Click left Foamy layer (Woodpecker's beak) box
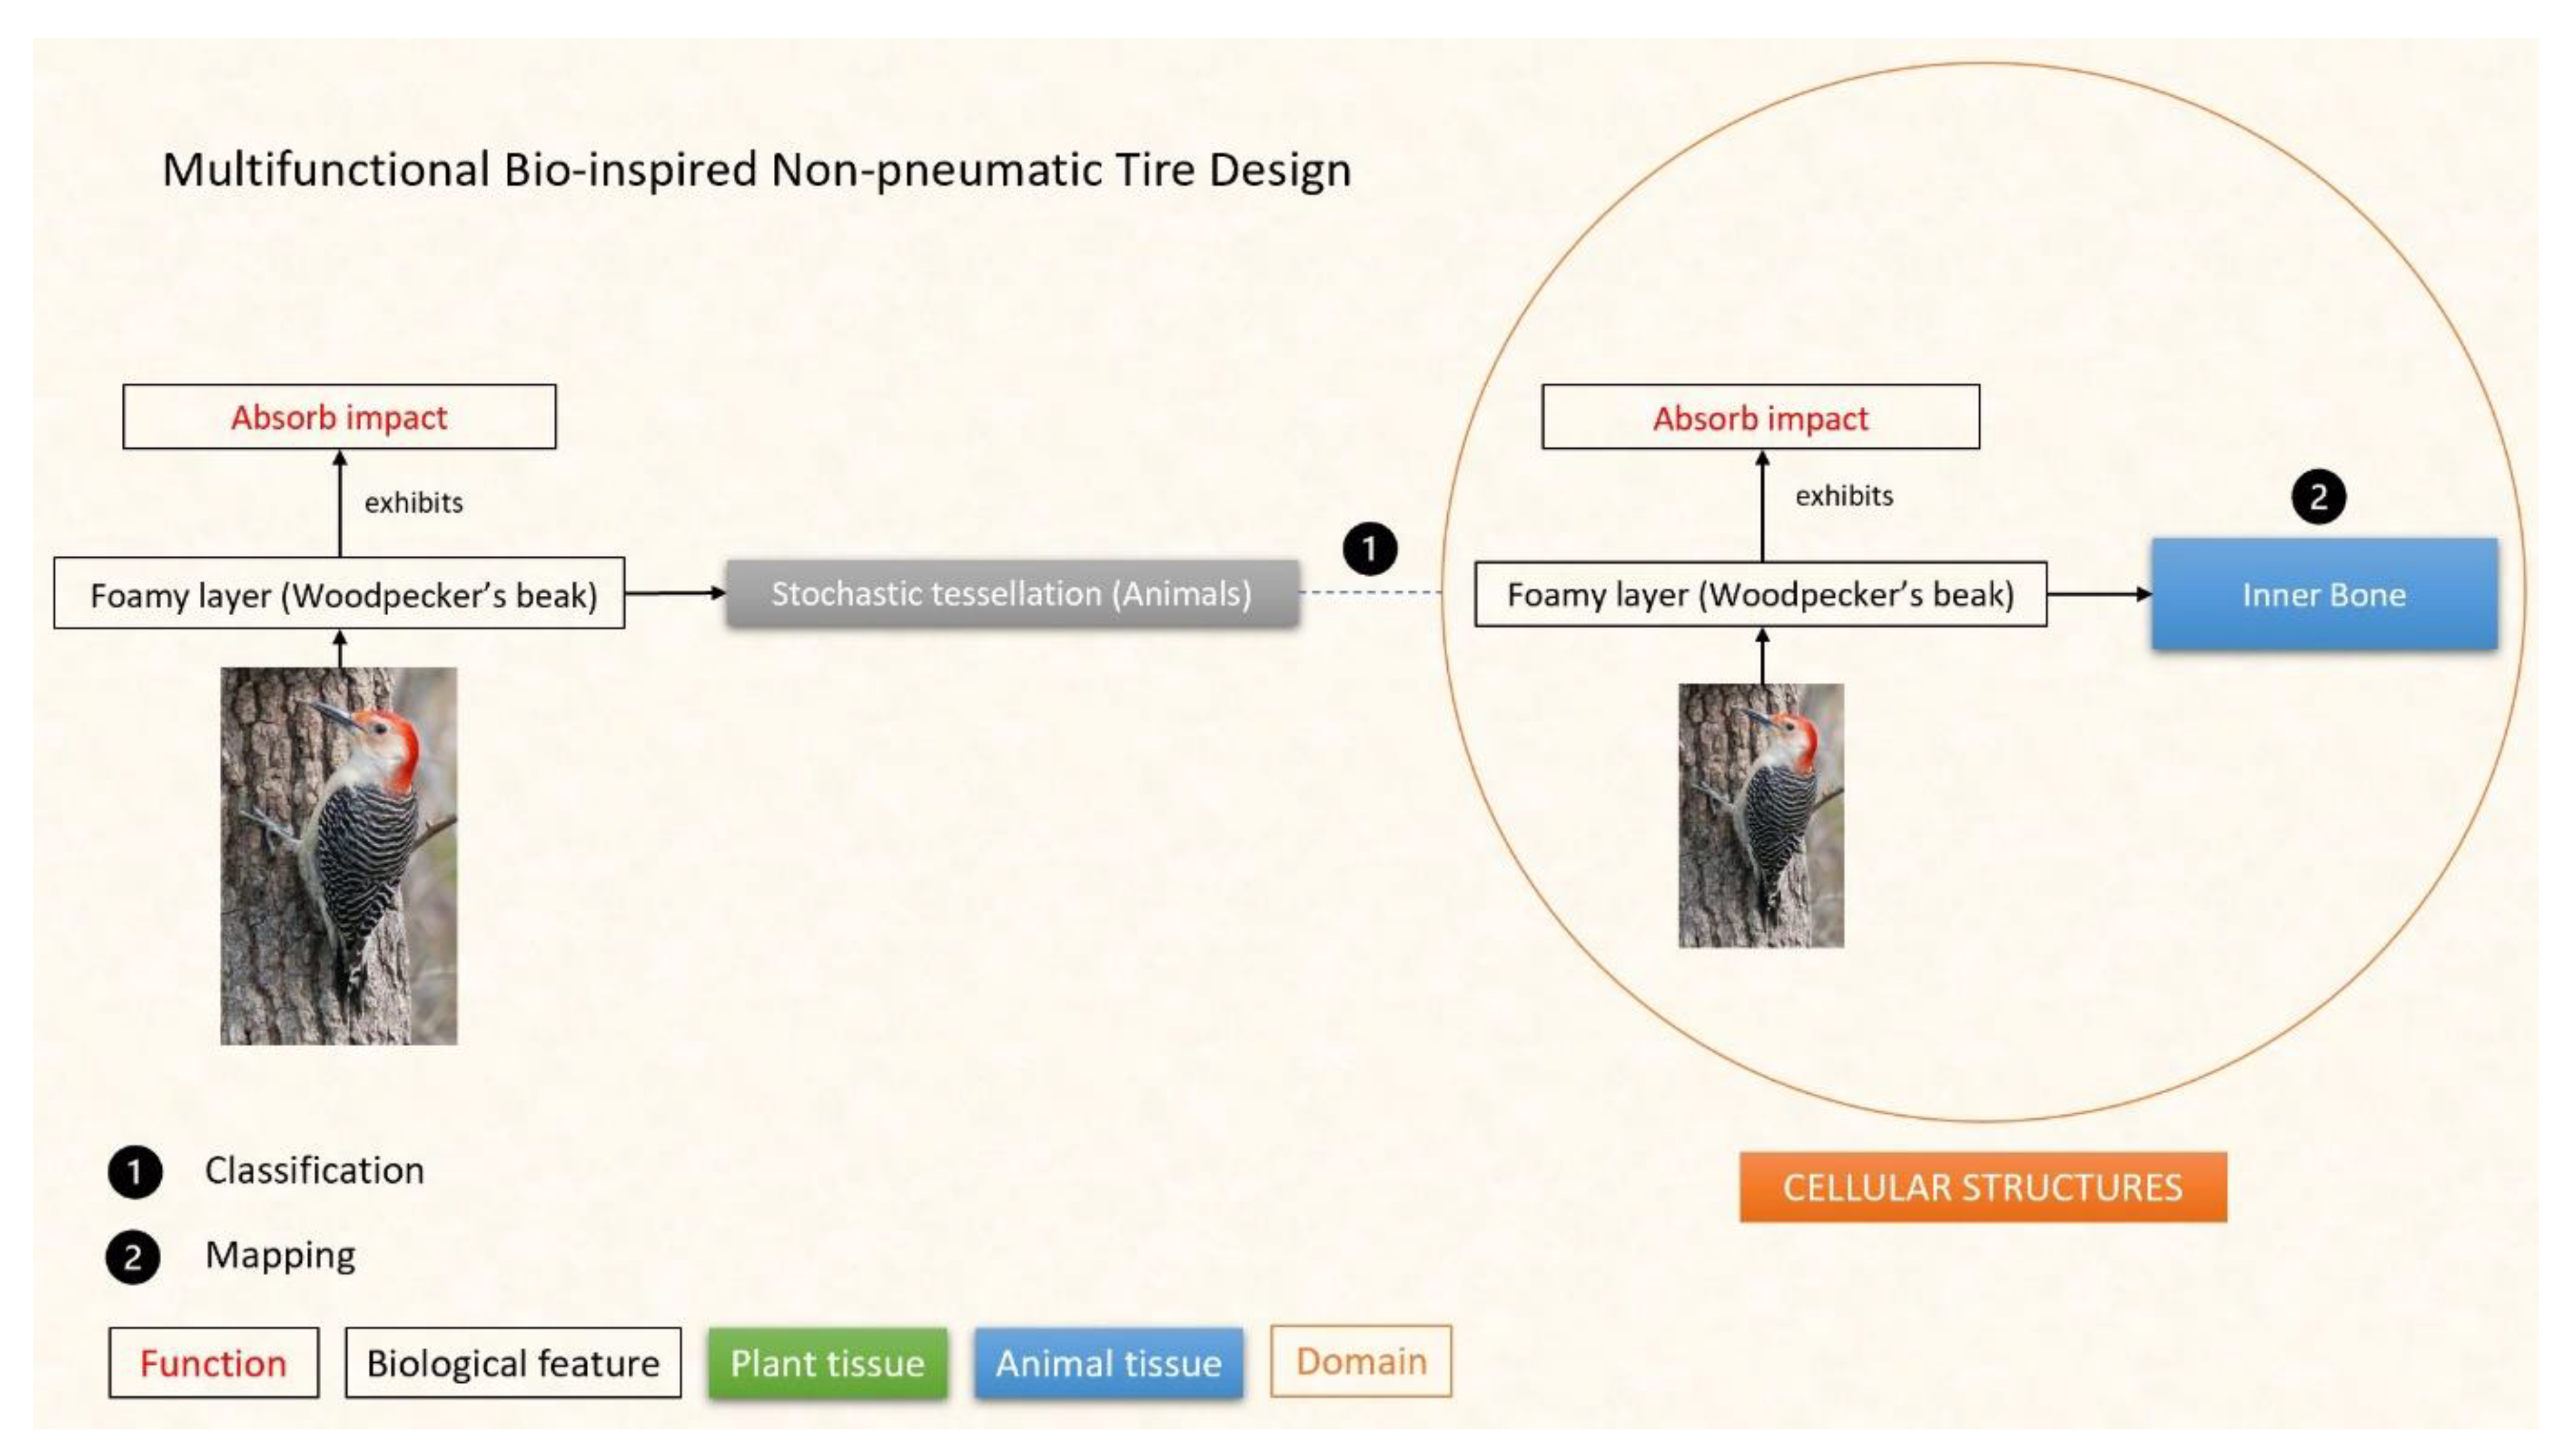Screen dimensions: 2572x1456 click(x=339, y=594)
